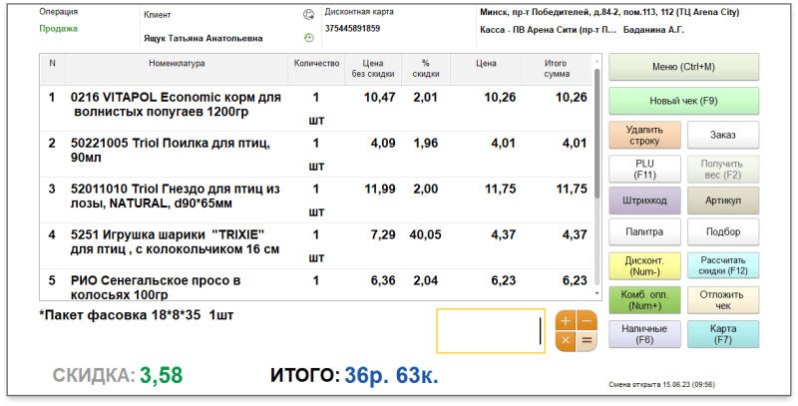Viewport: 798px width, 406px height.
Task: Select row РИО Сенегальское просо
Action: (316, 284)
